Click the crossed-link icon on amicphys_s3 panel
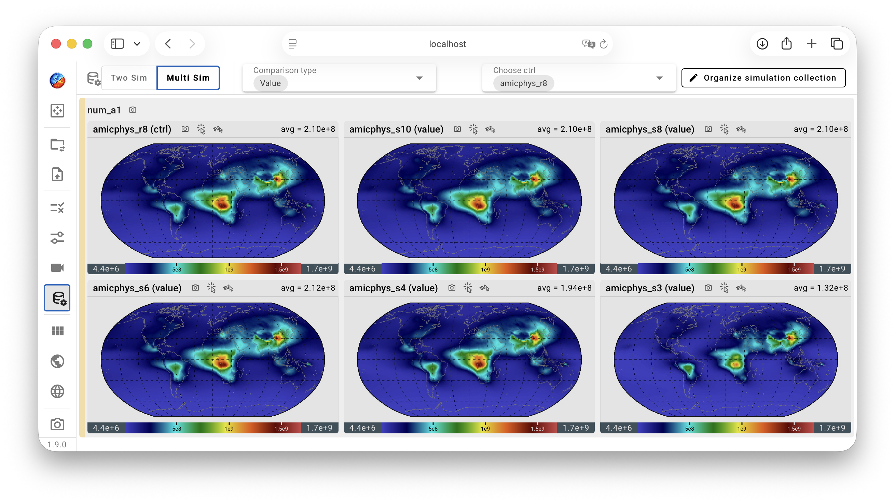 [741, 288]
